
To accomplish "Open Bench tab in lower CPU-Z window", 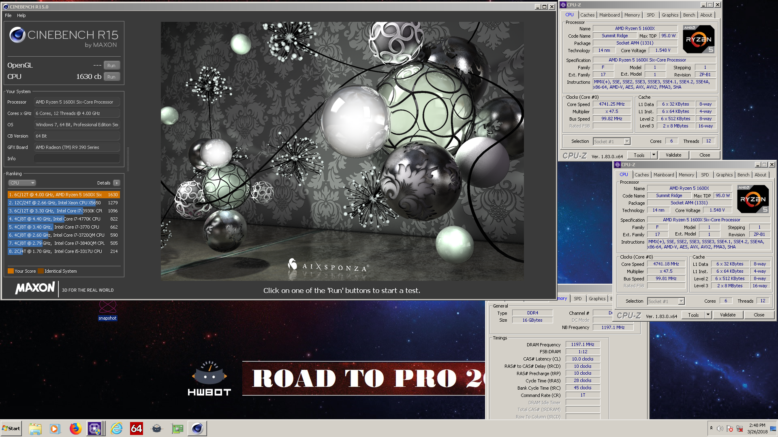I will pos(743,175).
